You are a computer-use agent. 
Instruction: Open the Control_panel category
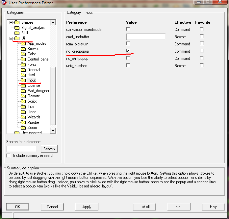click(x=38, y=59)
